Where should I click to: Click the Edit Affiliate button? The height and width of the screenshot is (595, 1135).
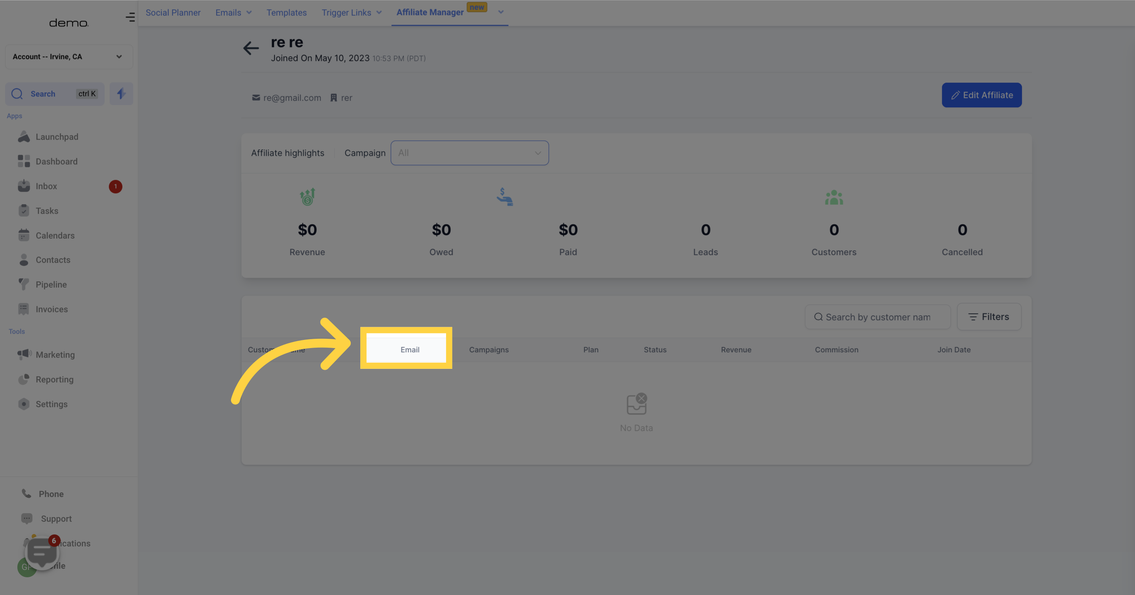pyautogui.click(x=981, y=95)
